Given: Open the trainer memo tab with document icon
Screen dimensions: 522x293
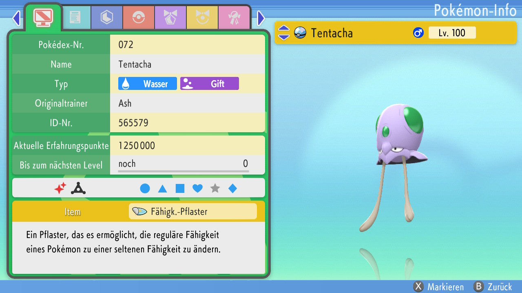Looking at the screenshot, I should [x=75, y=17].
